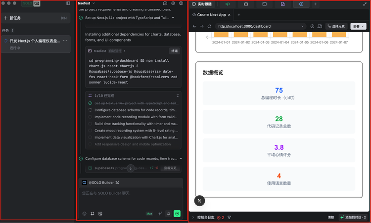The height and width of the screenshot is (223, 371).
Task: Expand the traeTest terminal command chevron
Action: point(124,51)
